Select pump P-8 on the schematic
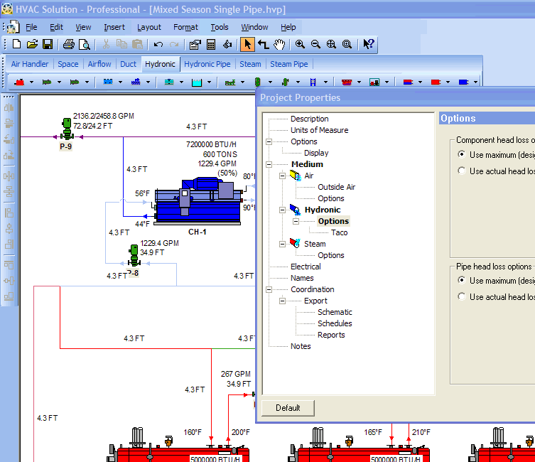This screenshot has width=535, height=462. pyautogui.click(x=134, y=255)
